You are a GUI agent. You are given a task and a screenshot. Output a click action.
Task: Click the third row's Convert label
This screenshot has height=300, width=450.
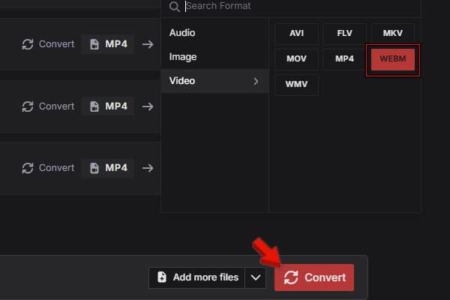point(56,168)
